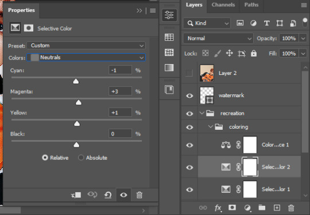Select the Relative method radio button

pyautogui.click(x=45, y=157)
